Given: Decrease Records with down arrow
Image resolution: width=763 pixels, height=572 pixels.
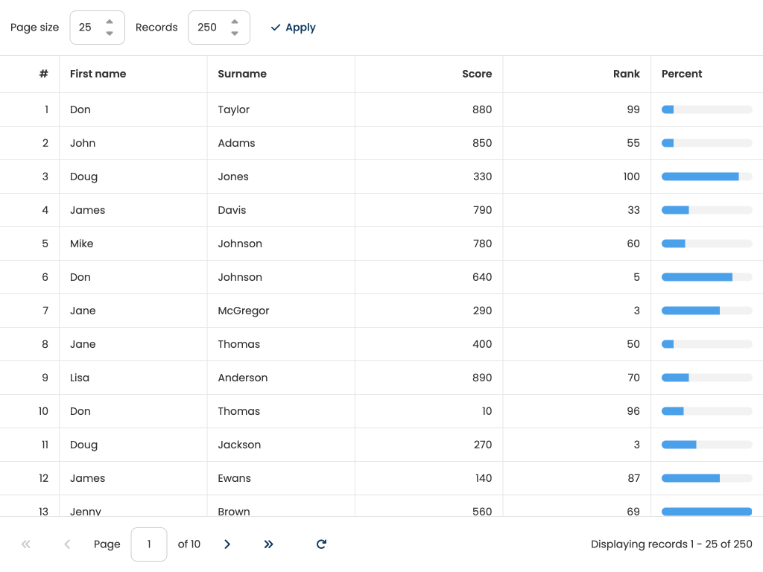Looking at the screenshot, I should (235, 34).
